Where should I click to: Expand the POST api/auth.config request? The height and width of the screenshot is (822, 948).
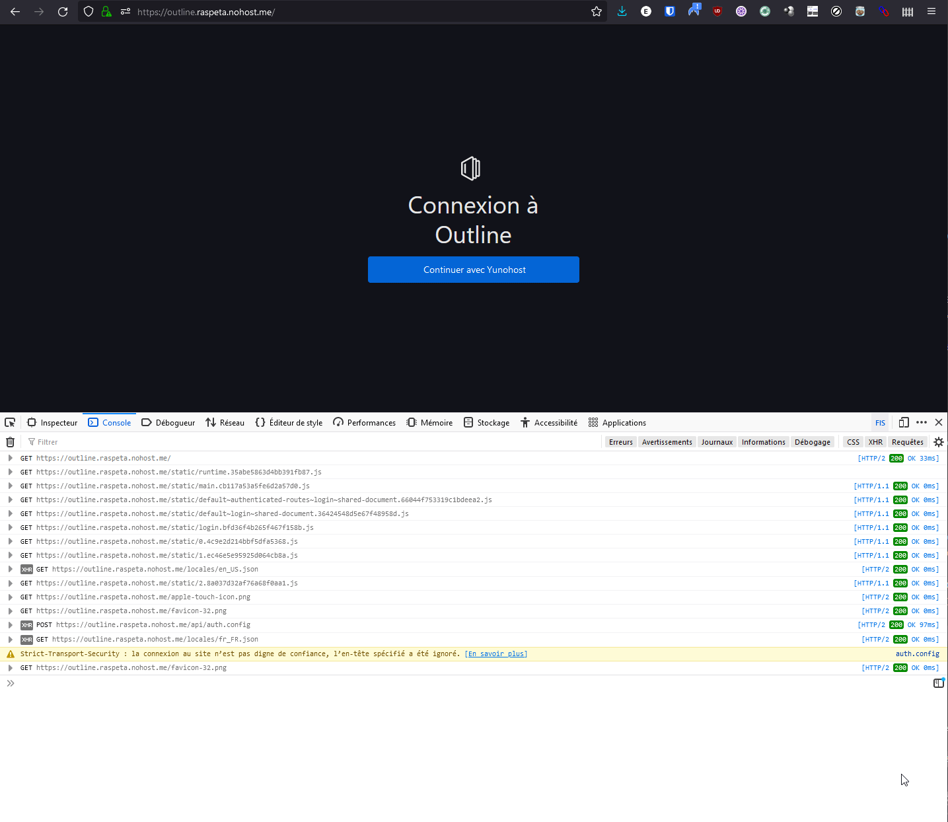point(11,624)
